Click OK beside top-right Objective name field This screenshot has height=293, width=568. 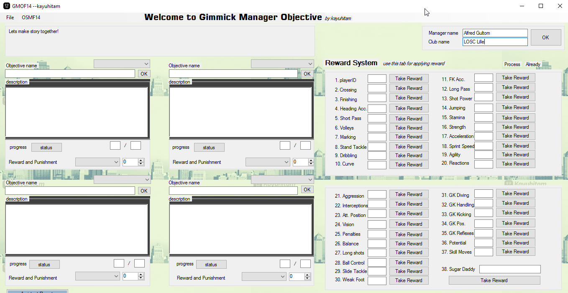pos(307,74)
